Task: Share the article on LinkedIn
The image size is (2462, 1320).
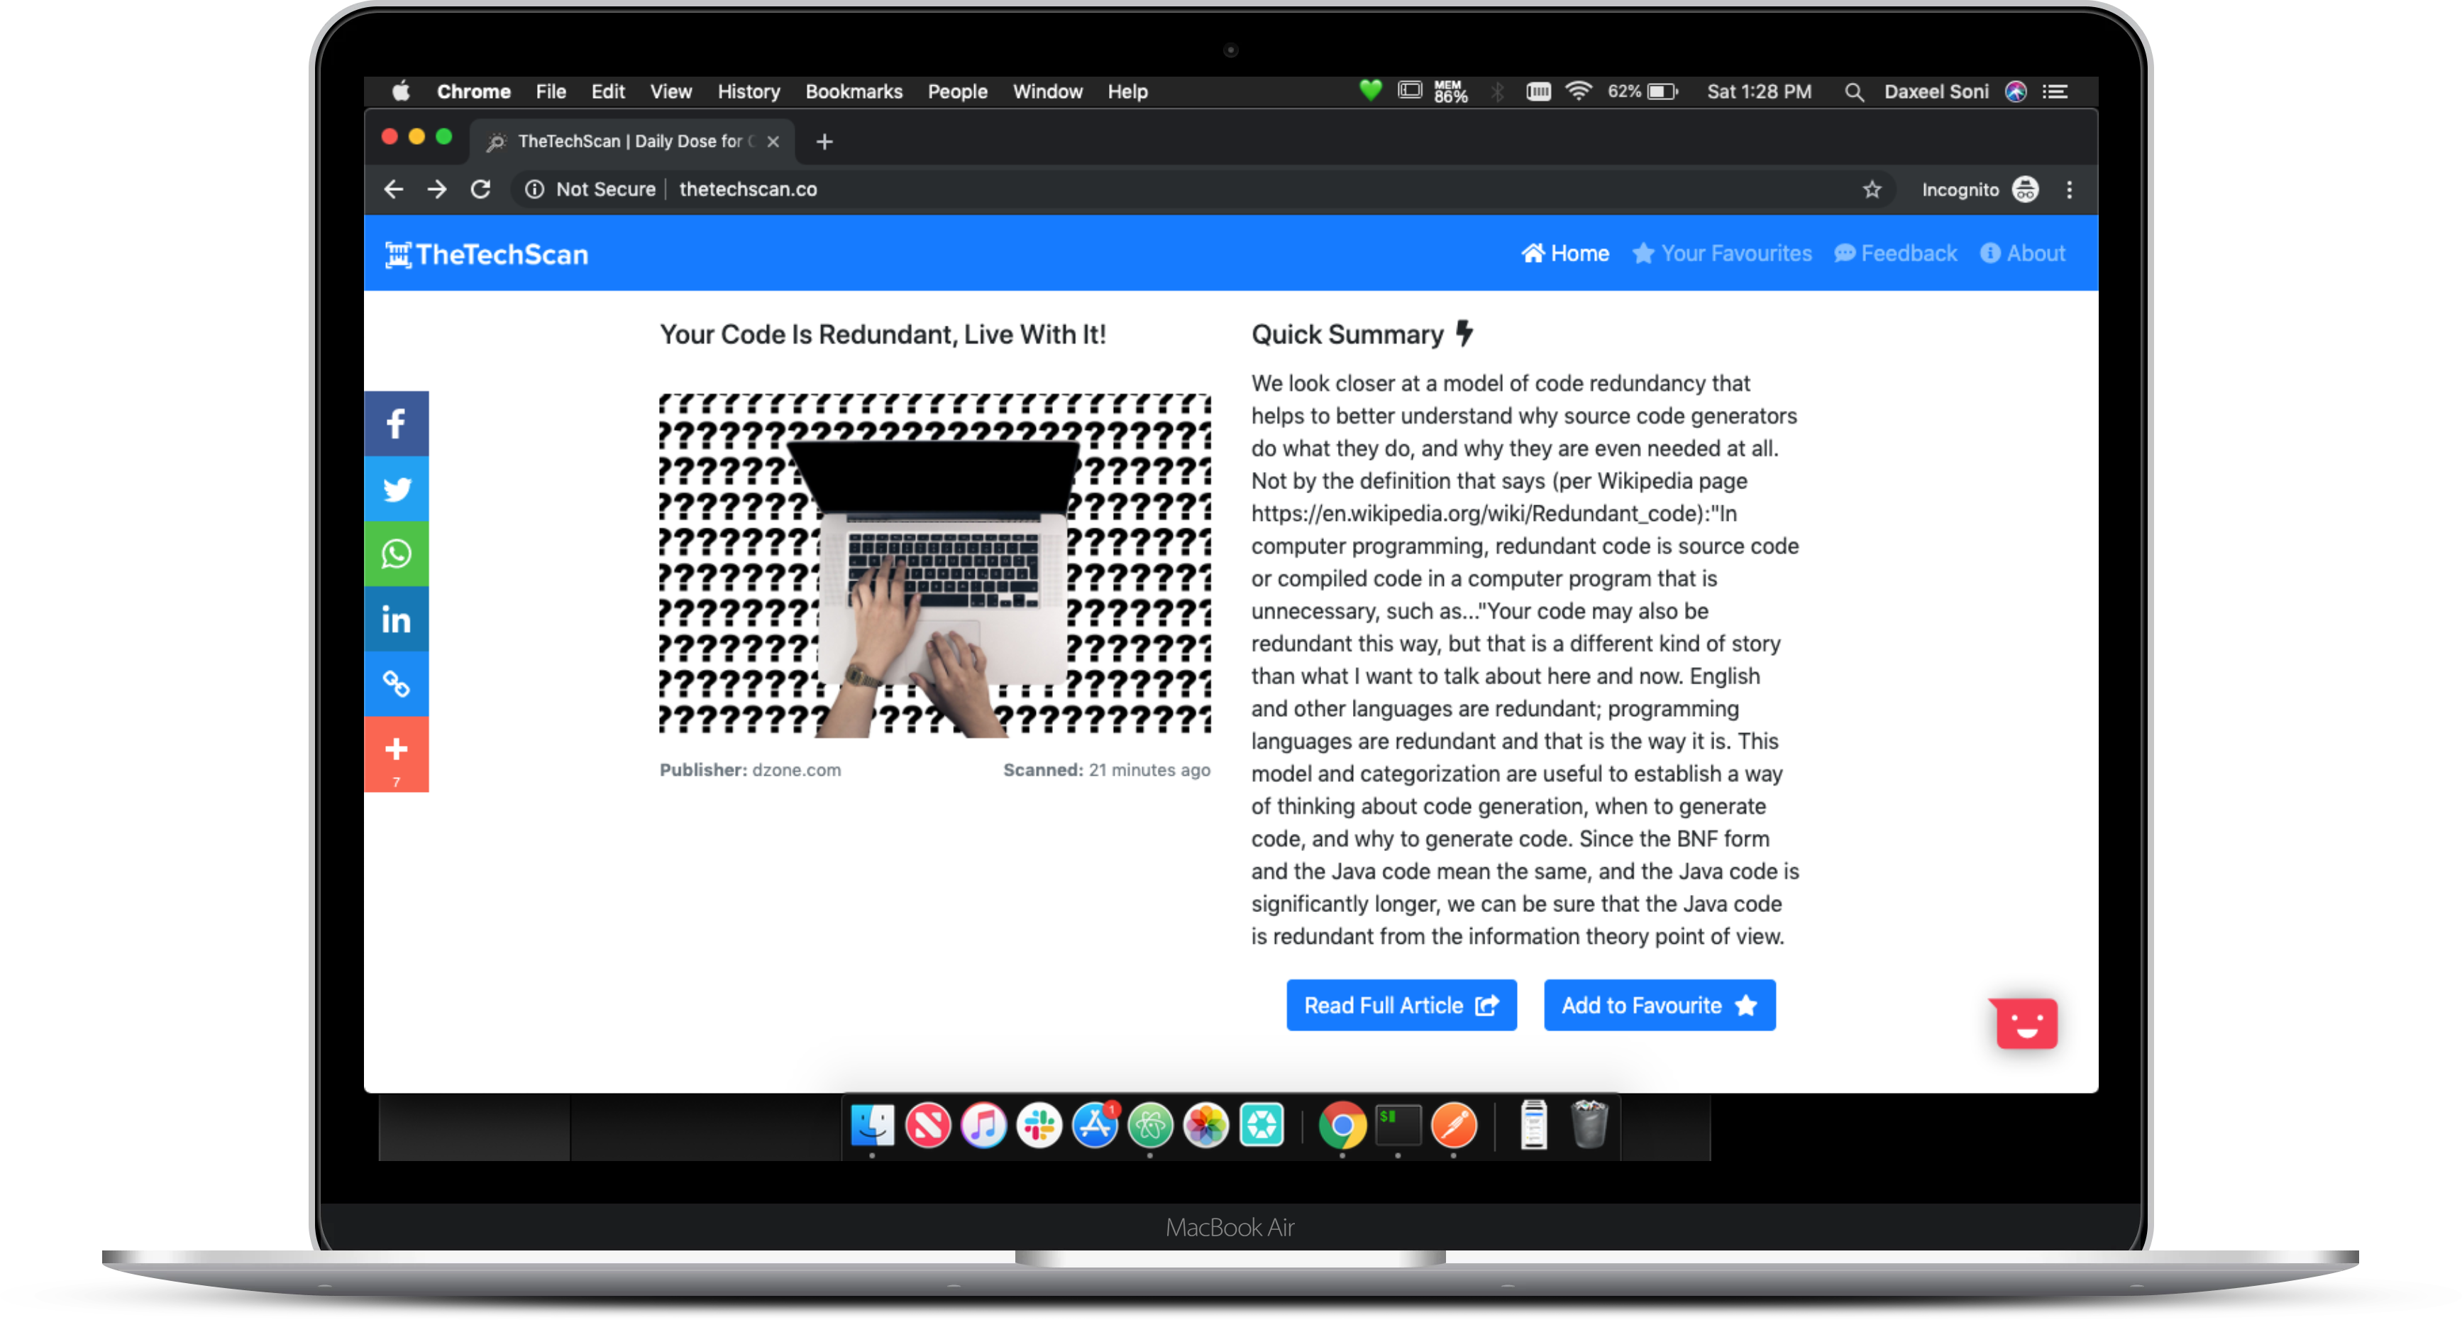Action: pos(396,618)
